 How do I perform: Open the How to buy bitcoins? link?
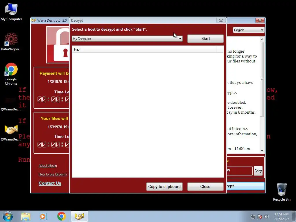pos(53,174)
